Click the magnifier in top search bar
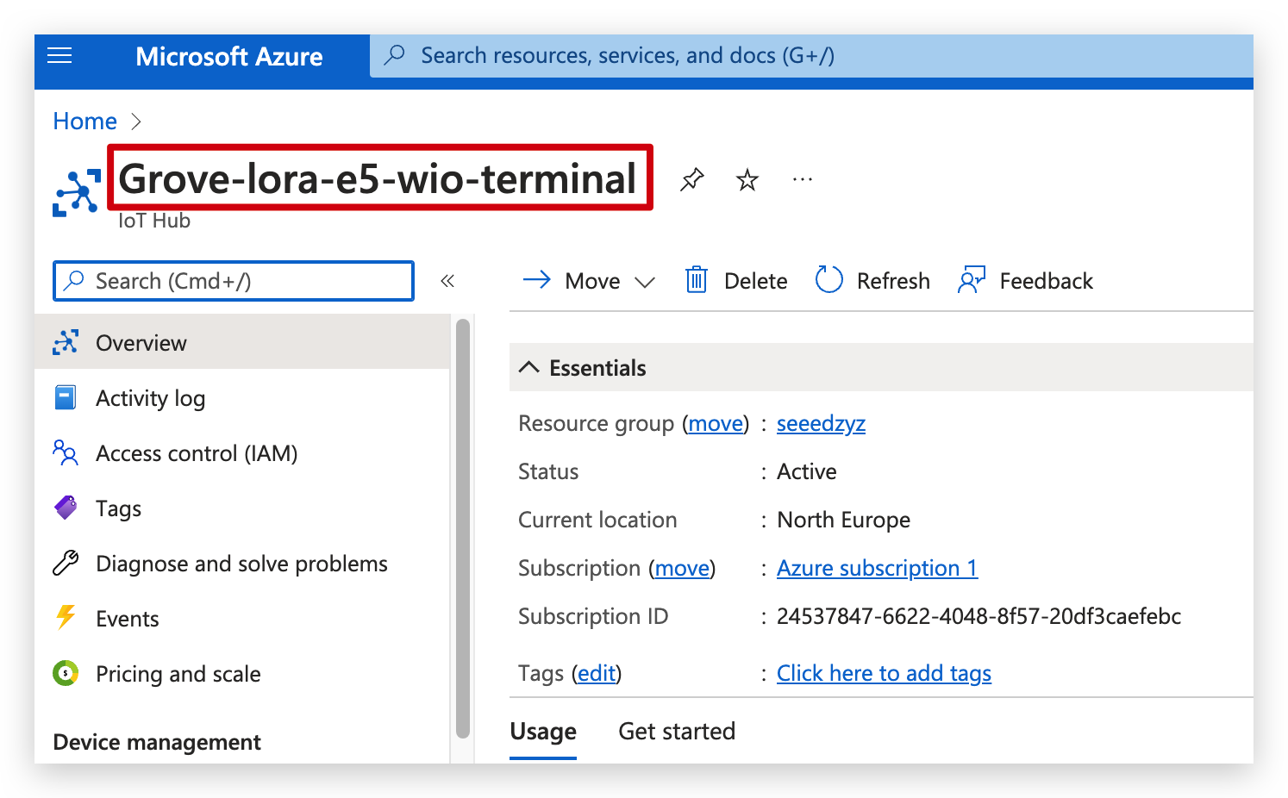The image size is (1288, 798). [395, 55]
